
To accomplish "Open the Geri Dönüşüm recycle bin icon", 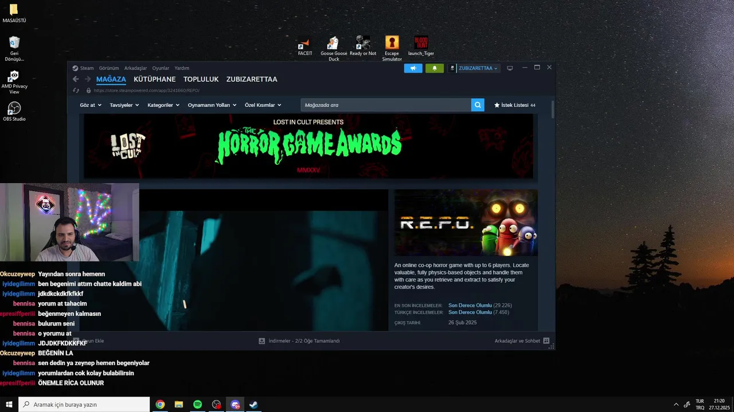I will (x=14, y=49).
